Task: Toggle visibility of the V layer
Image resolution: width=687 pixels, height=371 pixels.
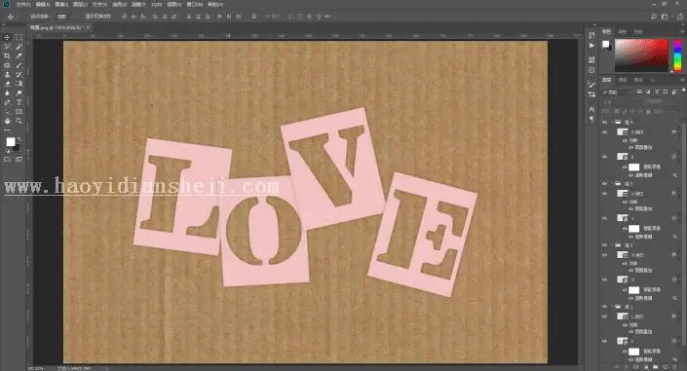Action: pos(605,218)
